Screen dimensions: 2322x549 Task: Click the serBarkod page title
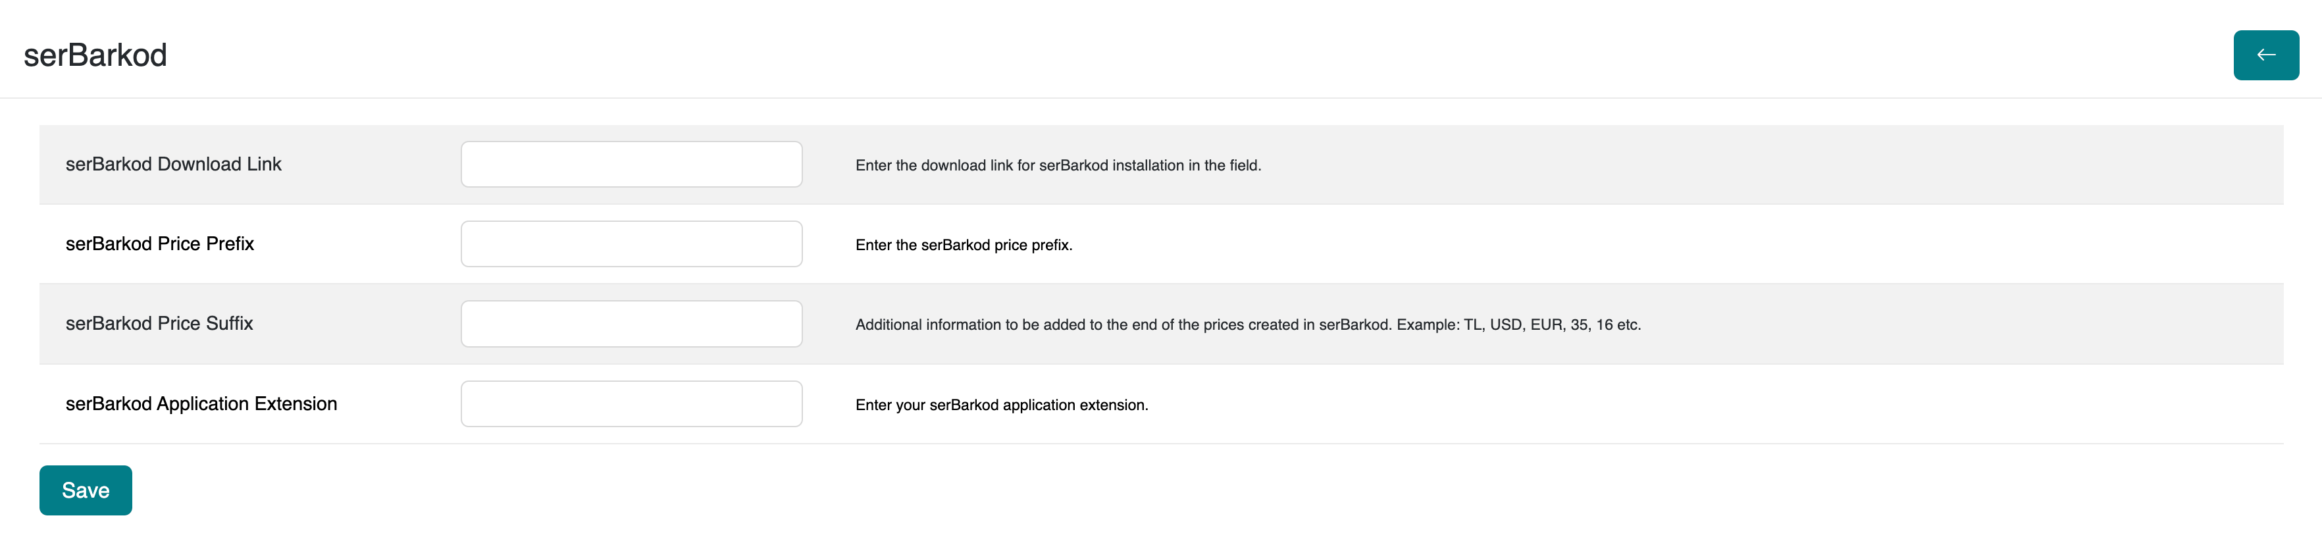coord(95,55)
